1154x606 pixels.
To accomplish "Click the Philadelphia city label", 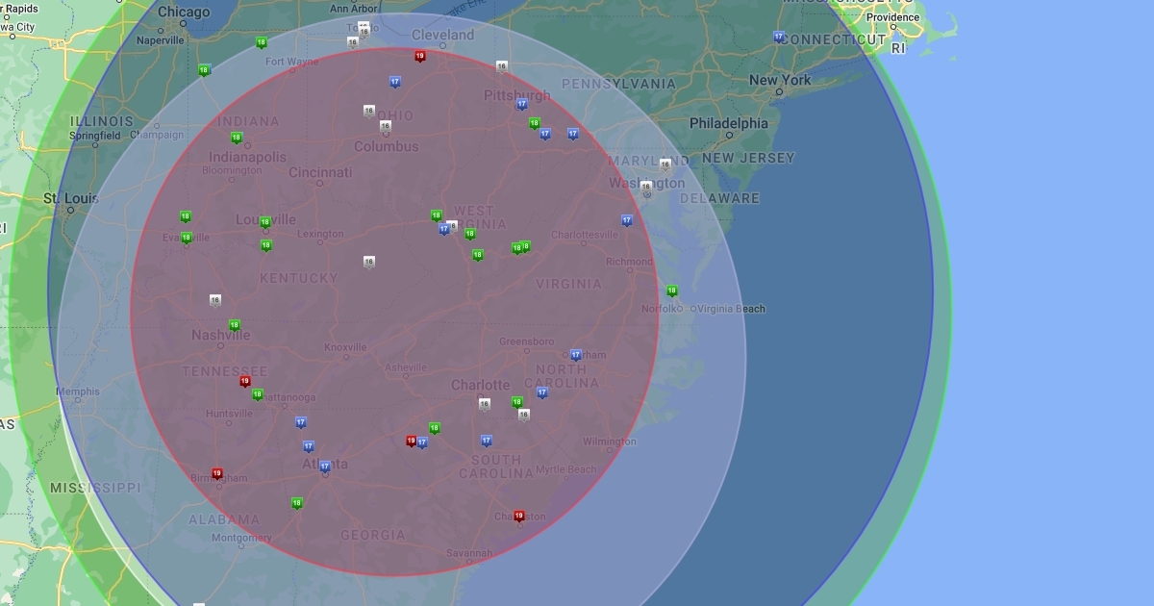I will 728,123.
